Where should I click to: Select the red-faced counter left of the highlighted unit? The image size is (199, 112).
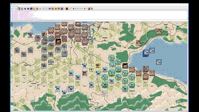coord(85,73)
